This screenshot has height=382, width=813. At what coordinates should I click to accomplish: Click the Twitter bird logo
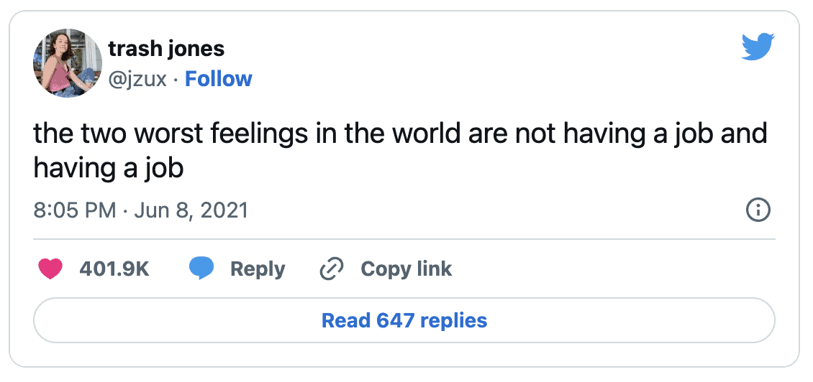(x=758, y=47)
